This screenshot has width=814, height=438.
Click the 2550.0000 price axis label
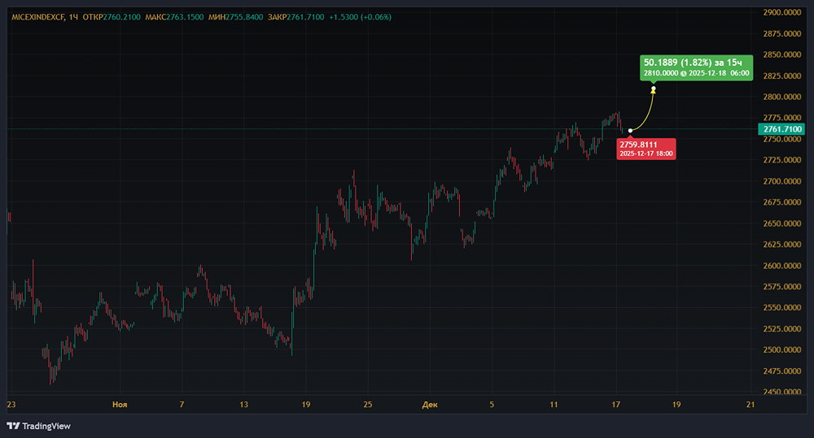tap(781, 307)
